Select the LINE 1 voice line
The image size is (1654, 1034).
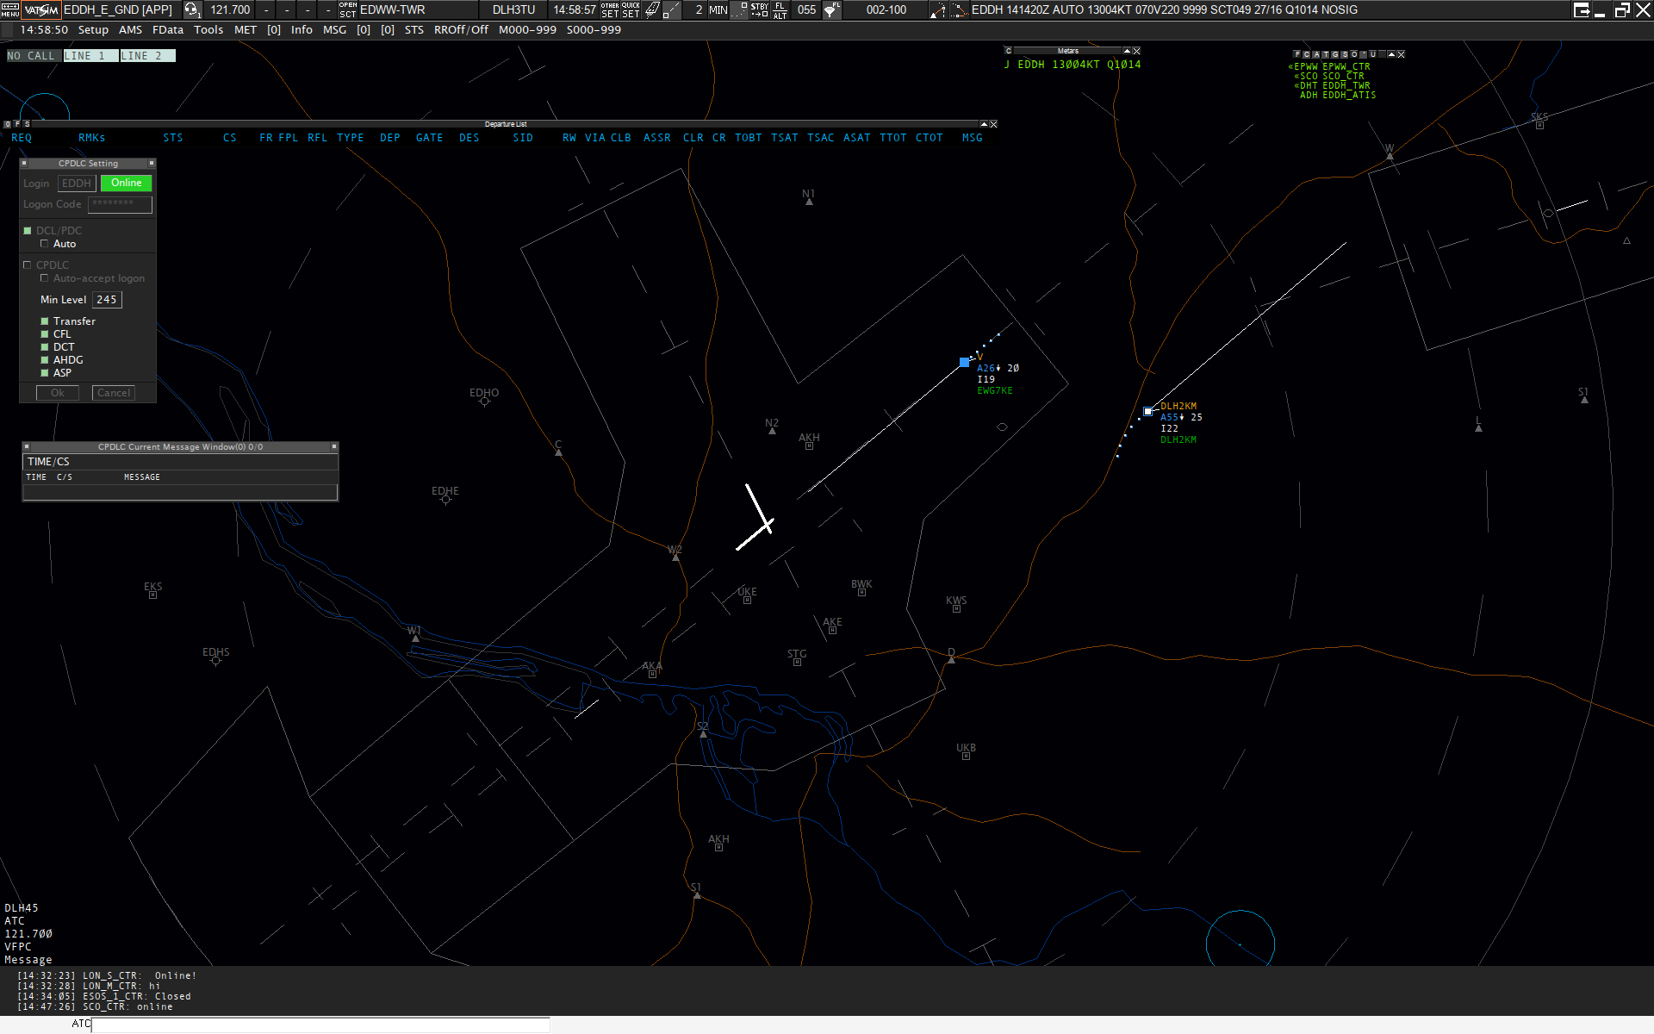(x=90, y=56)
